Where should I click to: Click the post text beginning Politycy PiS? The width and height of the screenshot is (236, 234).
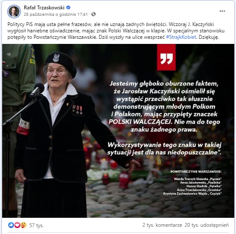pos(116,31)
